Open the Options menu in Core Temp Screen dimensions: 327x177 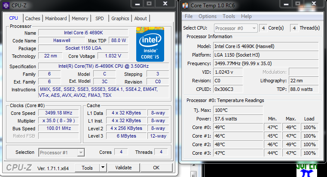[x=208, y=16]
